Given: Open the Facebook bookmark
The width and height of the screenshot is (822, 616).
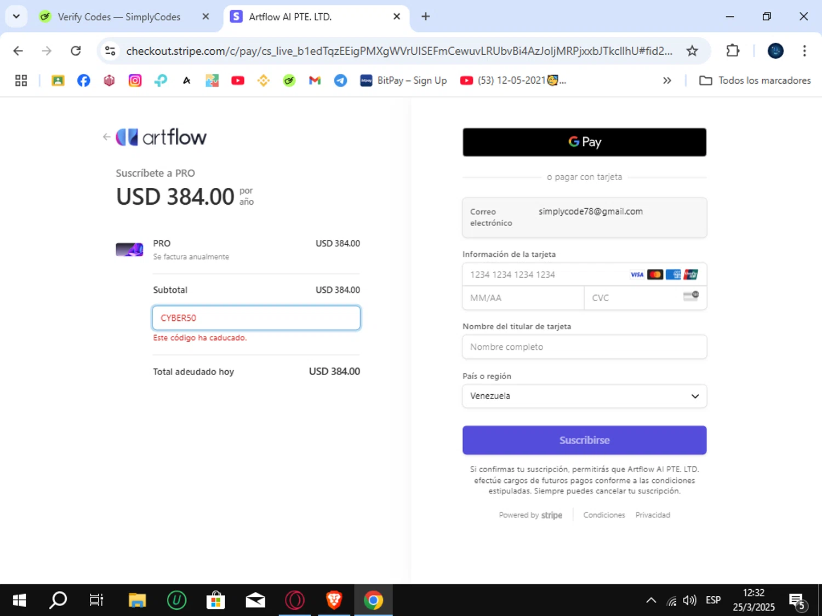Looking at the screenshot, I should coord(83,80).
